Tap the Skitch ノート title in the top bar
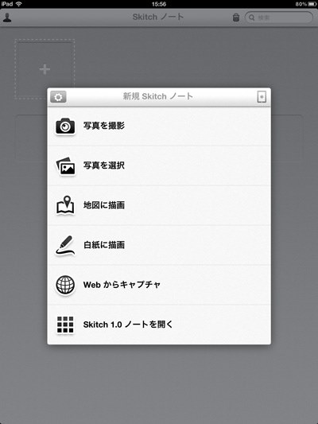Viewport: 318px width, 424px height. pos(158,17)
